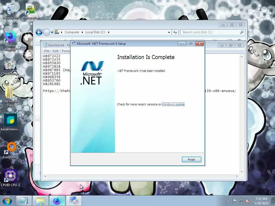Open Firefox Nightly desktop shortcut
275x206 pixels.
click(x=10, y=41)
